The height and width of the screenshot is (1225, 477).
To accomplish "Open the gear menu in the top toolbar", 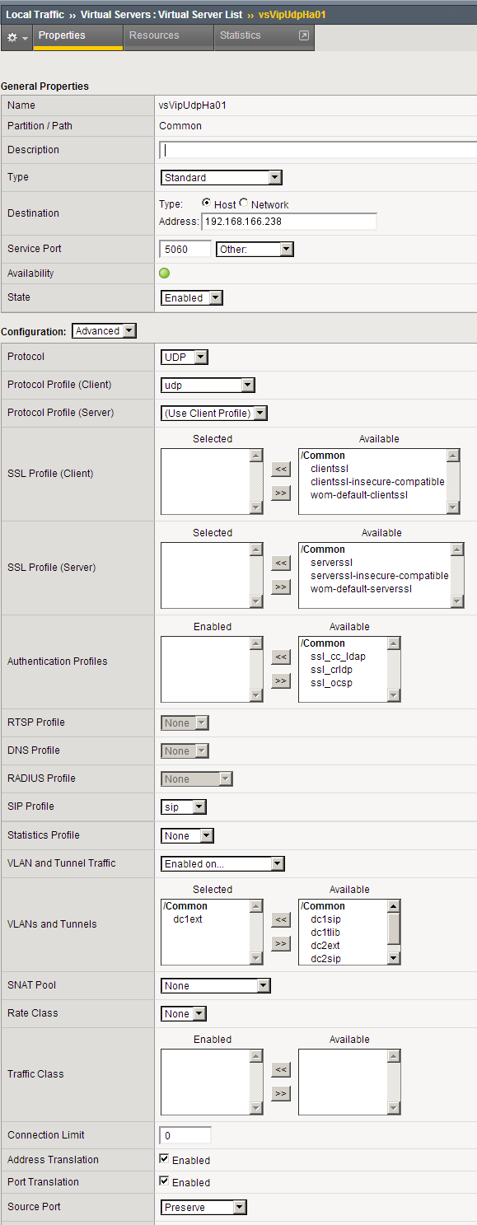I will tap(12, 37).
